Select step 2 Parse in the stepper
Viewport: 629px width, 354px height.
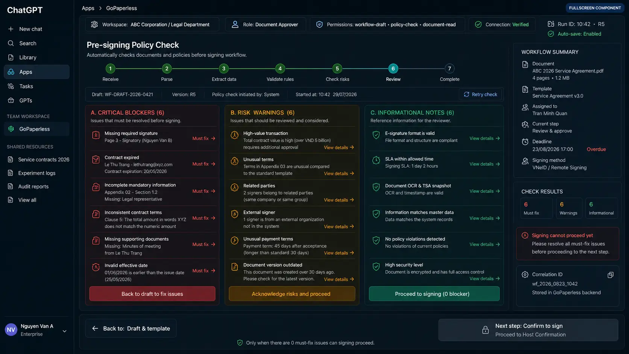coord(167,68)
